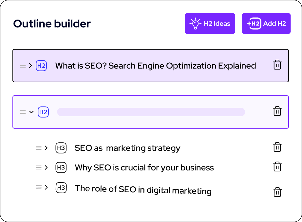
Task: Collapse the empty H2 section
Action: click(31, 112)
